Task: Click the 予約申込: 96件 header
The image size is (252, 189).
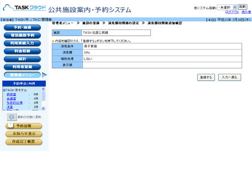Action: (24, 84)
